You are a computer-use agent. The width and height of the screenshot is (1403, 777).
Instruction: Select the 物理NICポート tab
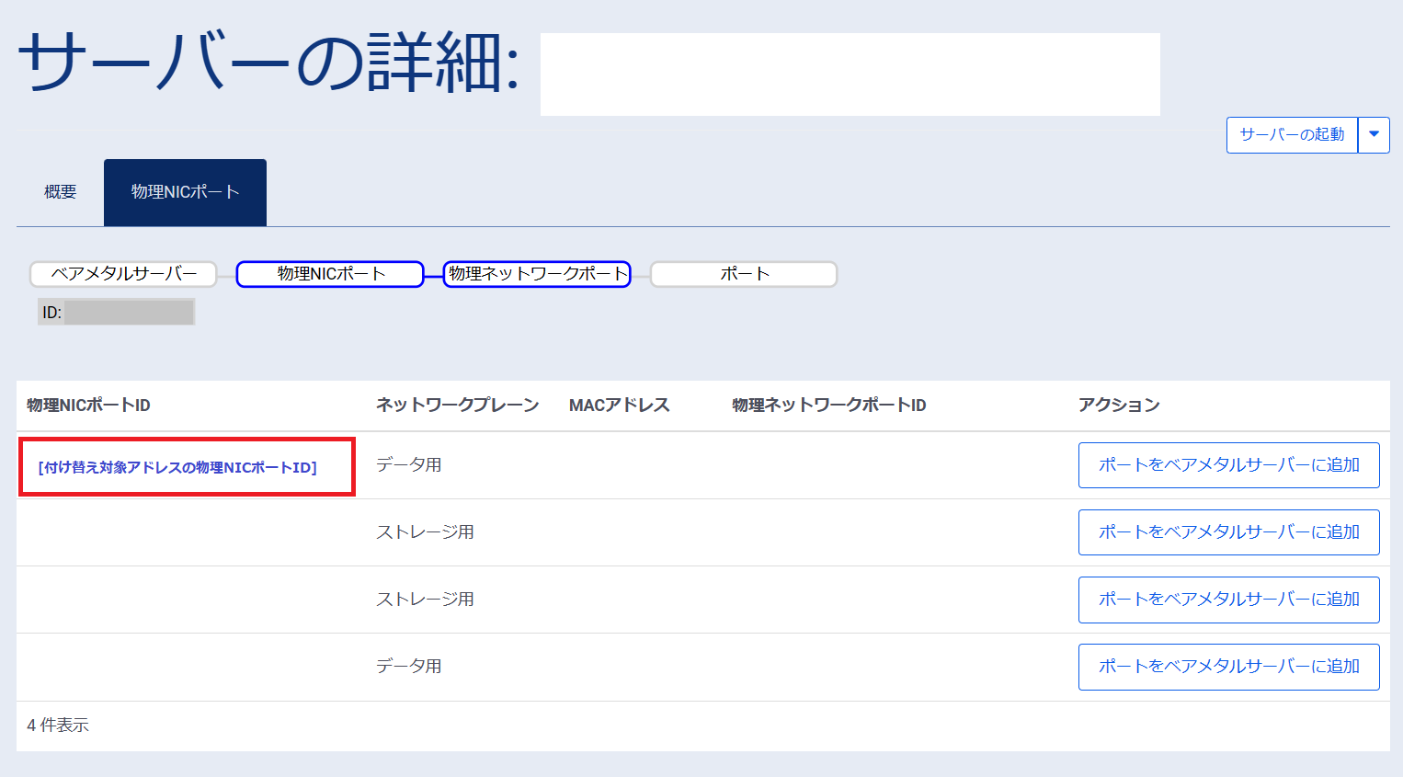pyautogui.click(x=185, y=192)
